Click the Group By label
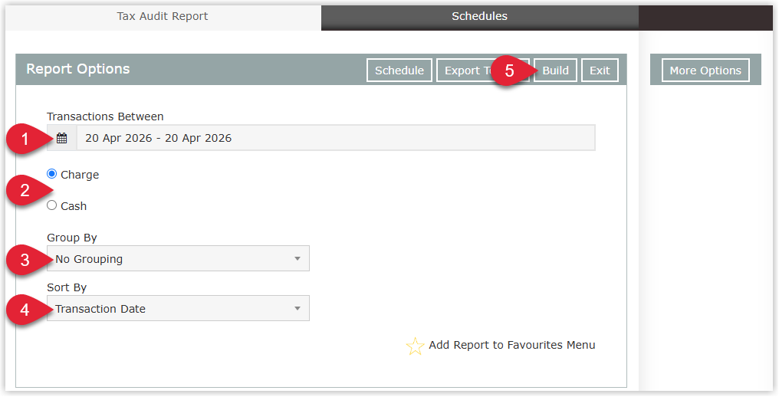 [71, 238]
